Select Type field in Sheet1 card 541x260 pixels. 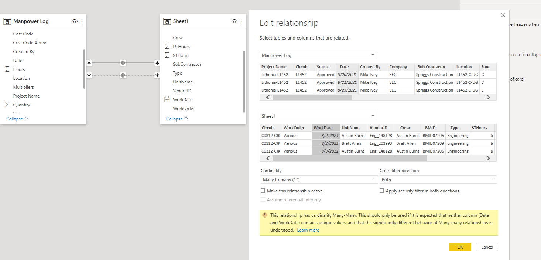(177, 73)
